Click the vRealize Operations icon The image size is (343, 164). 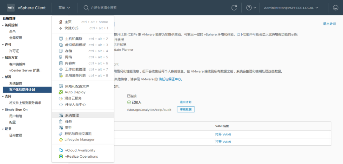pyautogui.click(x=61, y=156)
